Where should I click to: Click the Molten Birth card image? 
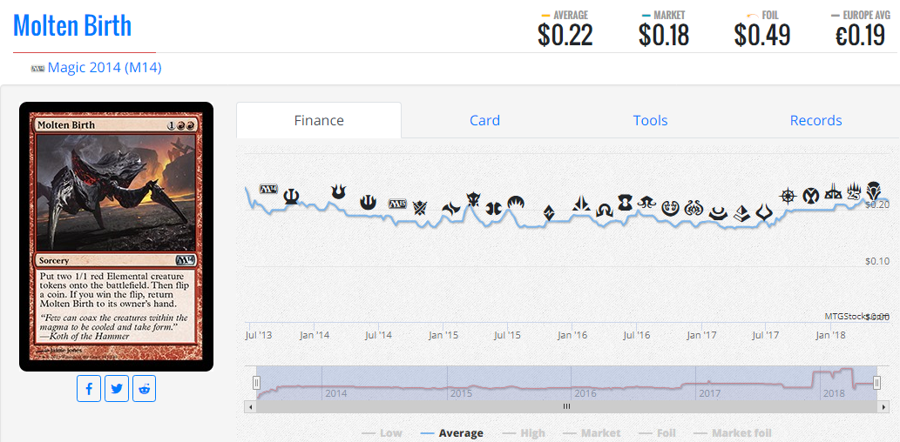116,237
